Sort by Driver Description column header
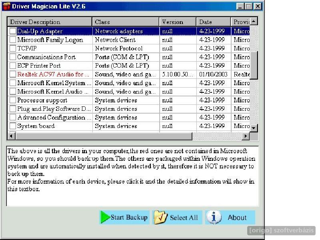Screen dimensions: 320x240 [x=50, y=22]
